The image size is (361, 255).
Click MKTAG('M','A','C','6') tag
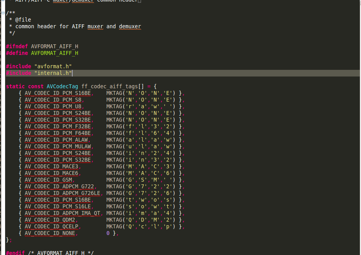pos(141,173)
